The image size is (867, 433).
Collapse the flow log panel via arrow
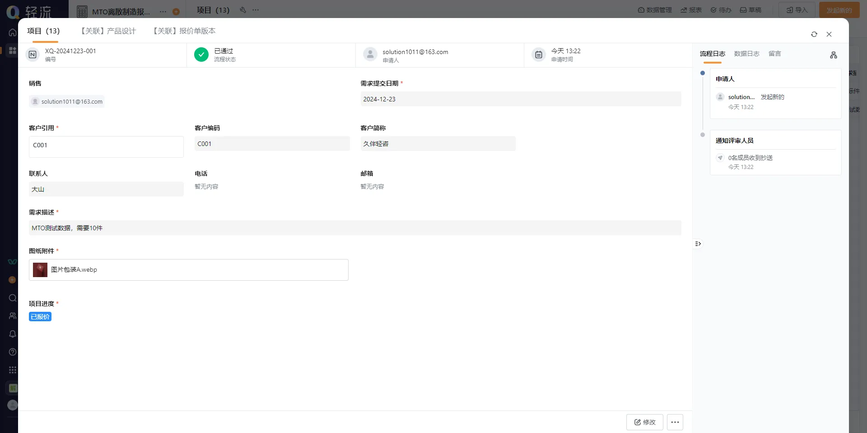[697, 243]
